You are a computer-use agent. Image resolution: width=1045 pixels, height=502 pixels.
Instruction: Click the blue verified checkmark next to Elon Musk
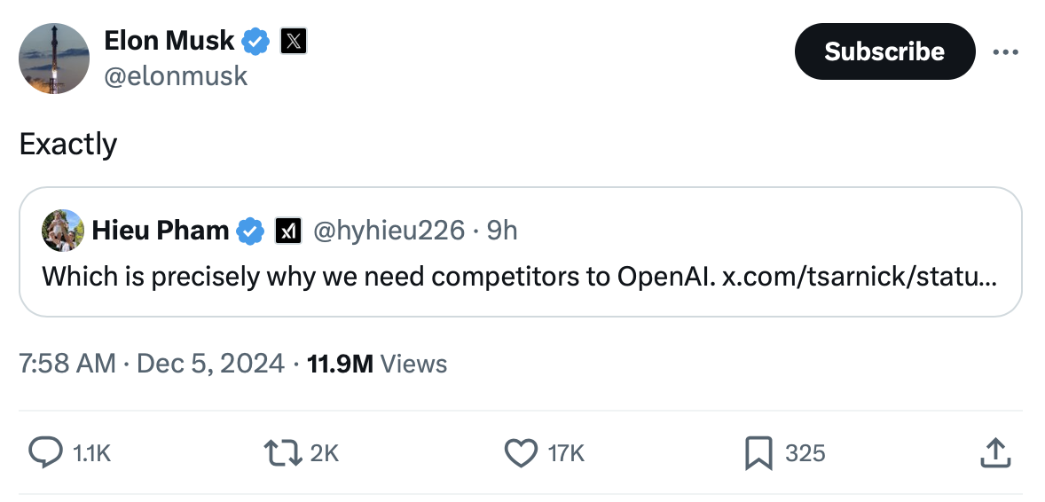pos(257,41)
